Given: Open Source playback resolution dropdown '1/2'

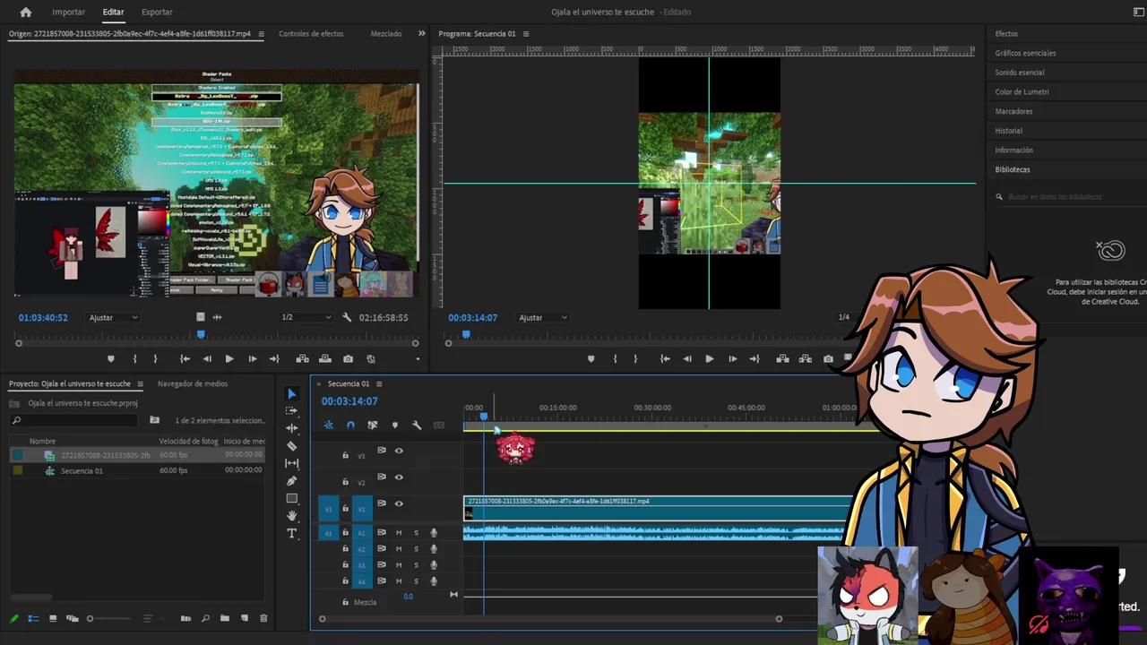Looking at the screenshot, I should tap(306, 317).
